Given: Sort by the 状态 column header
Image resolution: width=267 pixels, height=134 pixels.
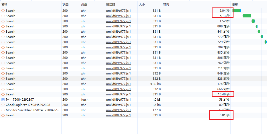Looking at the screenshot, I should point(71,4).
